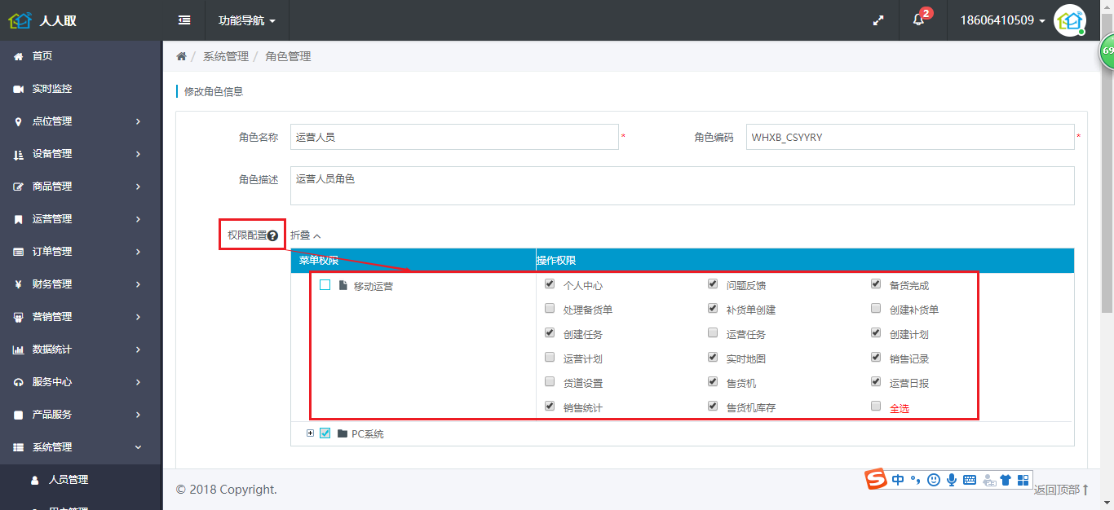The image size is (1114, 510).
Task: Click the 首页 home icon in the sidebar
Action: click(18, 56)
